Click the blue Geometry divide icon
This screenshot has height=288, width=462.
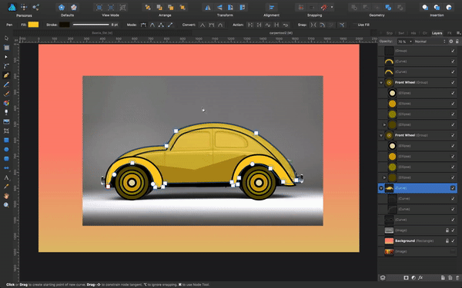388,8
